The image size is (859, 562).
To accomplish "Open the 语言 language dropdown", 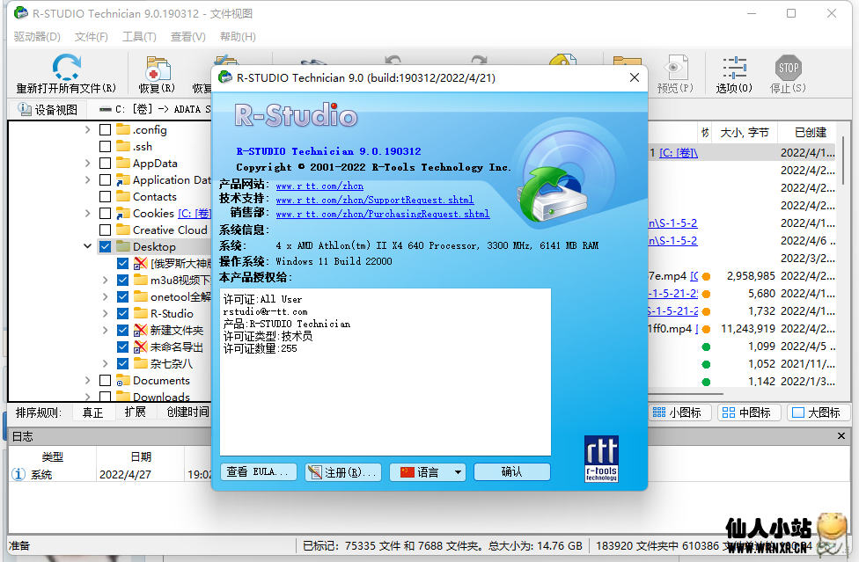I will click(x=428, y=472).
